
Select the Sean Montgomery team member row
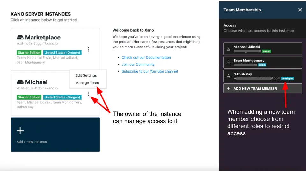click(263, 62)
